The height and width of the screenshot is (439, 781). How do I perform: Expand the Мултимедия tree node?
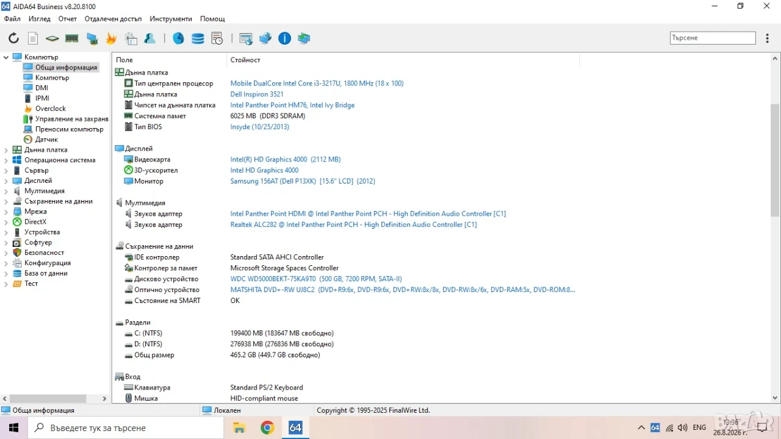6,191
